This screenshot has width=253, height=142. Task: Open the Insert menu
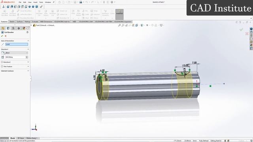(x=35, y=2)
